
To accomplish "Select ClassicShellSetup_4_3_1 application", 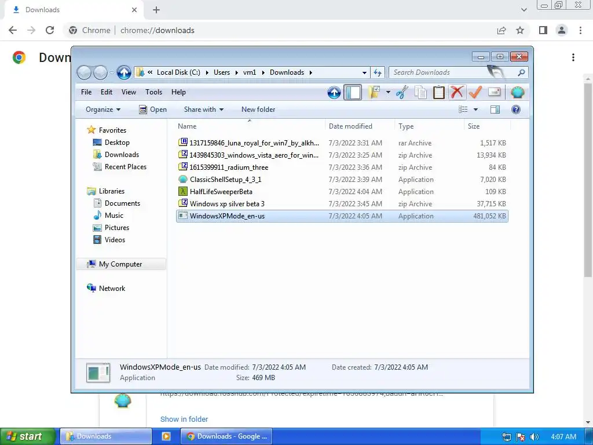I will (342, 179).
